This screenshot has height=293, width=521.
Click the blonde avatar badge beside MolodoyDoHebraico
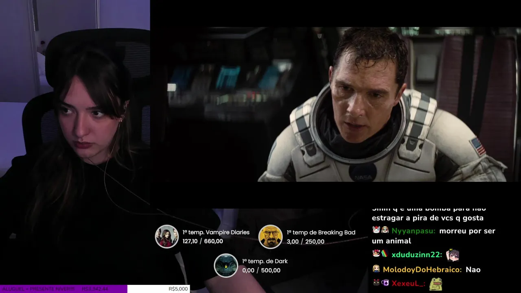point(376,269)
